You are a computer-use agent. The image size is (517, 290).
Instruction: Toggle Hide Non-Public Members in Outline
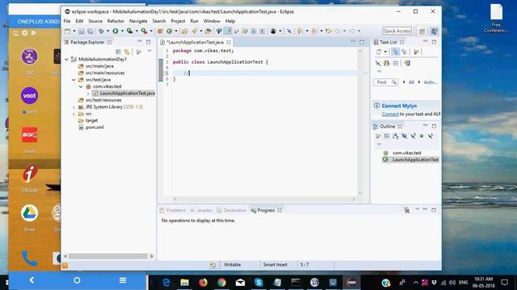(422, 136)
